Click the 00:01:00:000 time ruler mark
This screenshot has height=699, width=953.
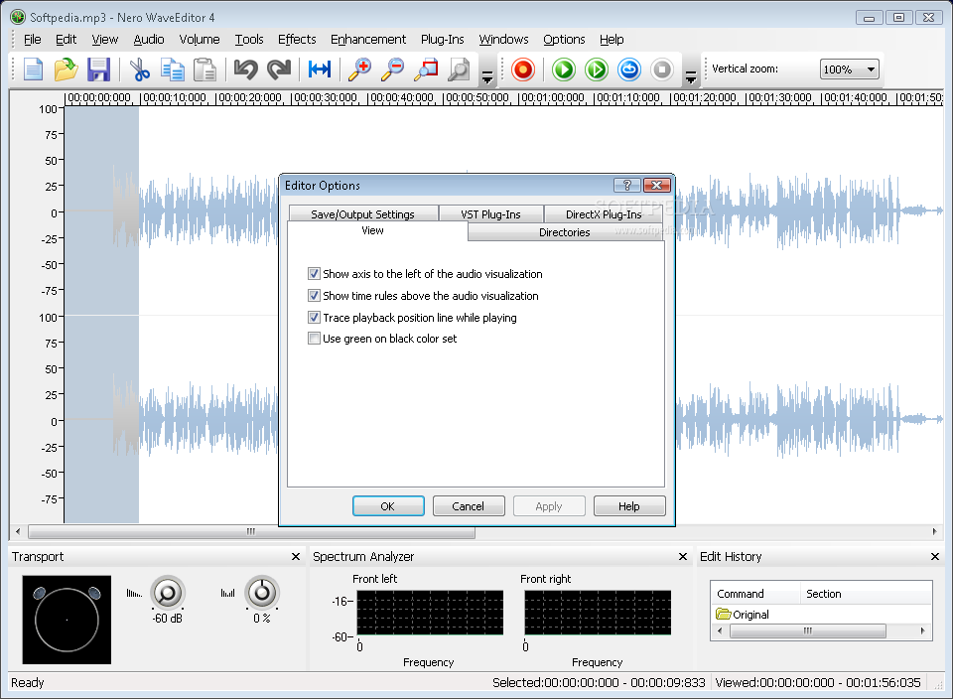pyautogui.click(x=551, y=97)
